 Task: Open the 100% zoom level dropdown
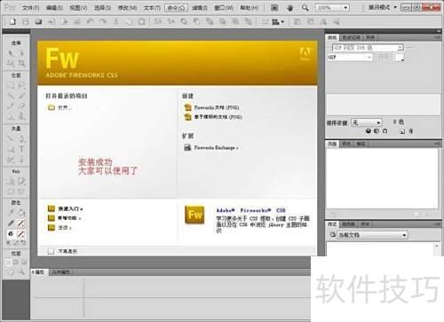pos(332,7)
